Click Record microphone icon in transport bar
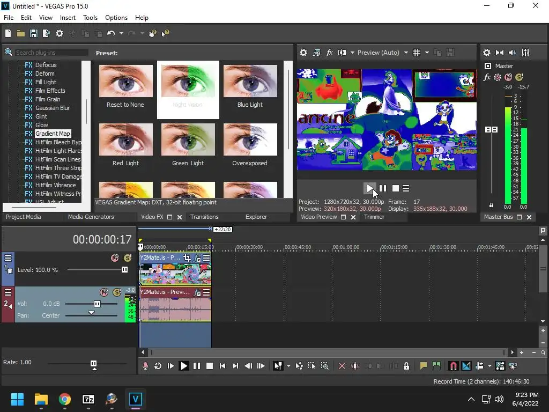This screenshot has width=549, height=412. click(x=145, y=366)
